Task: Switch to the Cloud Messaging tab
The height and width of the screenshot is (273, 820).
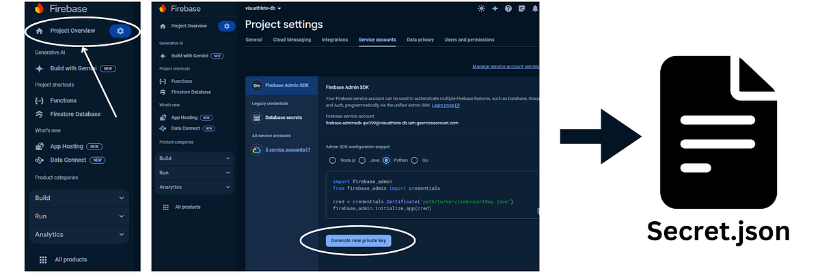Action: 292,40
